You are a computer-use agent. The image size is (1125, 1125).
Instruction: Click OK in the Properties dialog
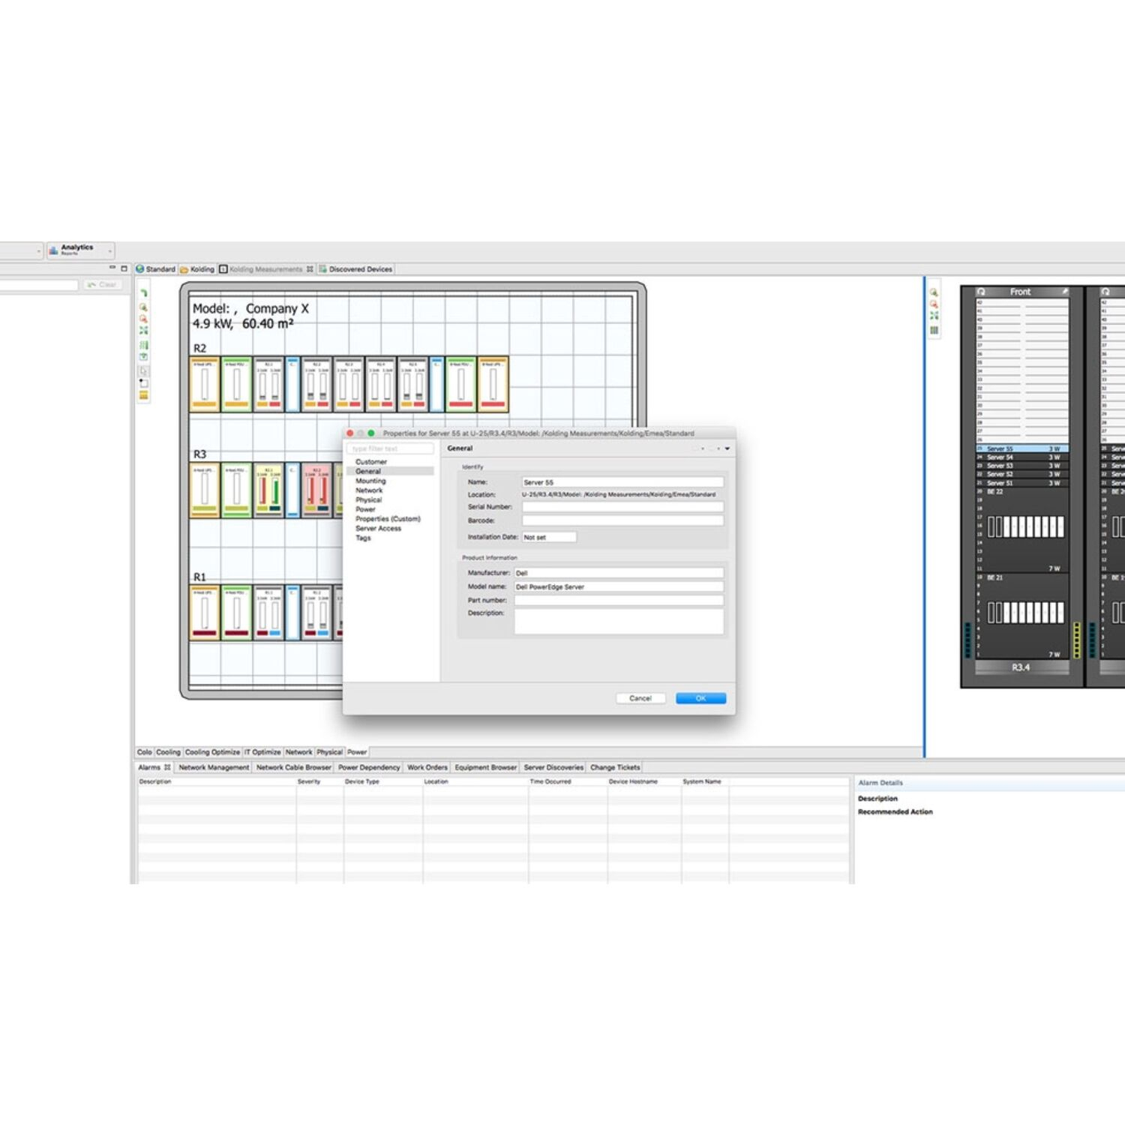[x=700, y=698]
